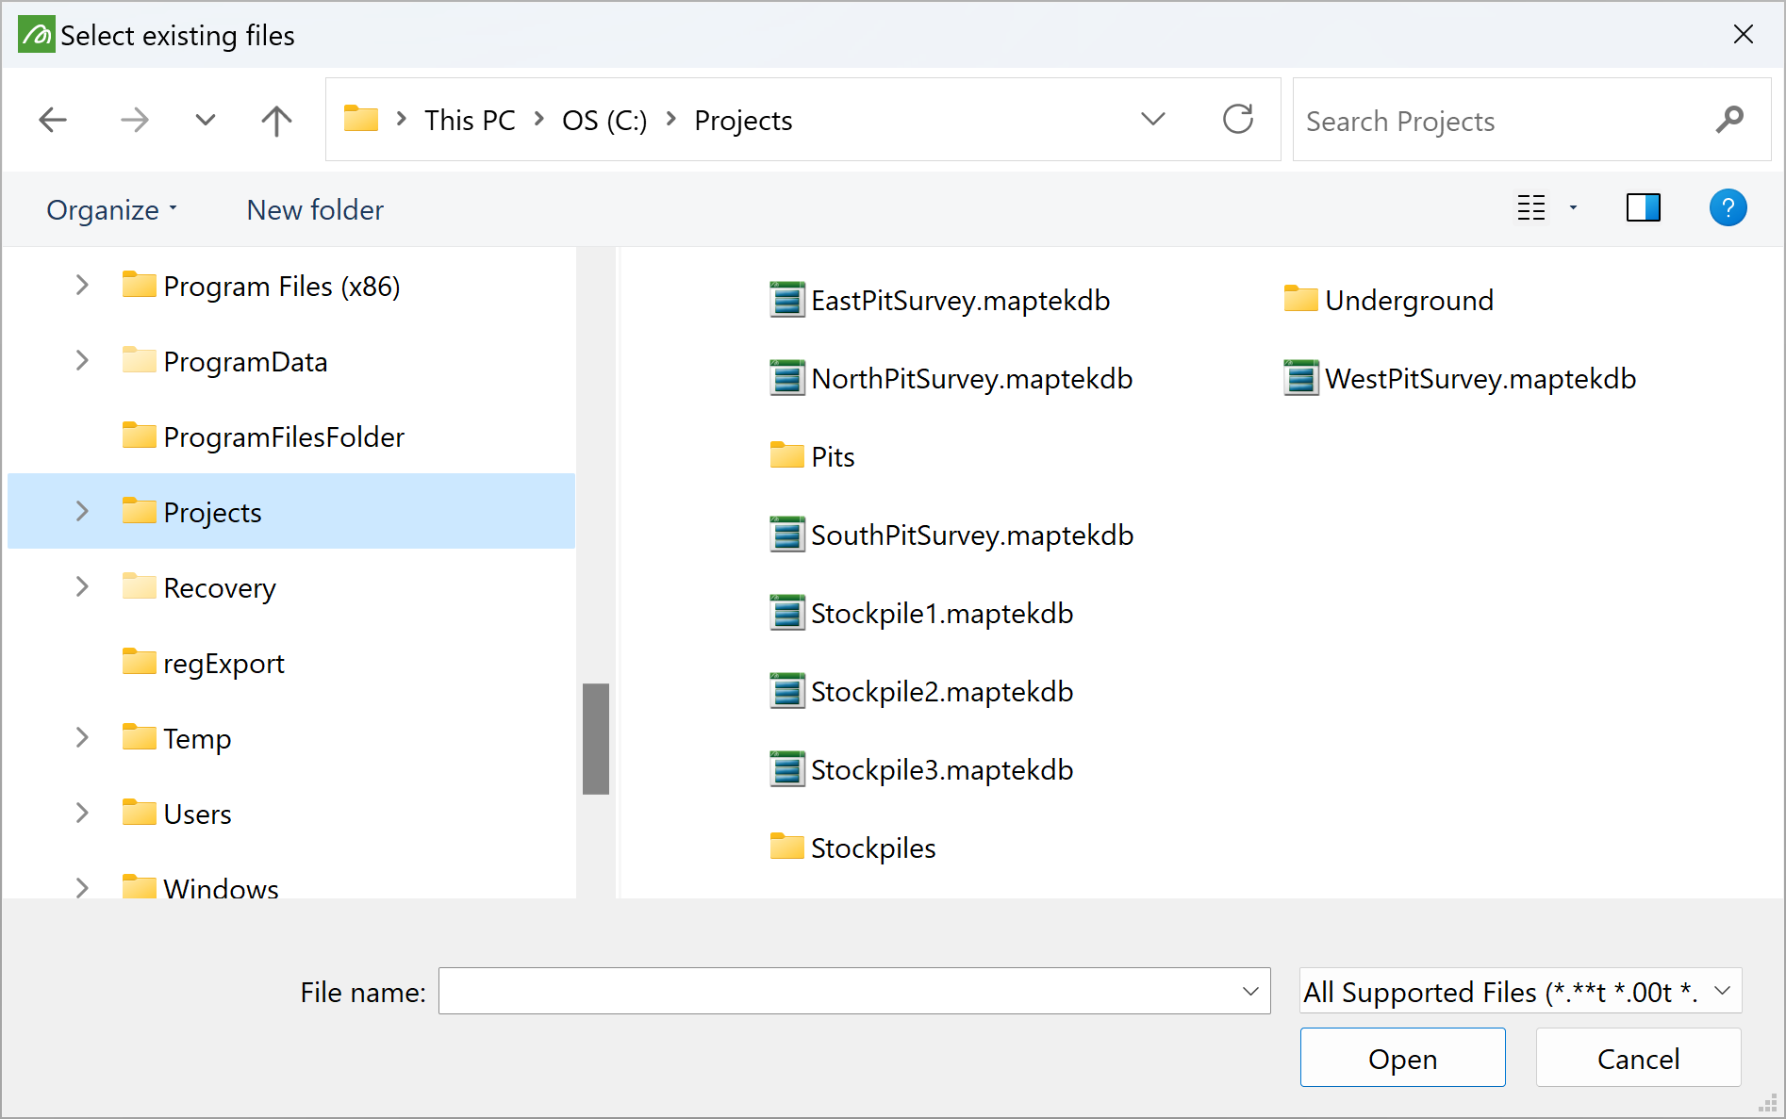Viewport: 1786px width, 1119px height.
Task: Open the Organize menu
Action: (111, 210)
